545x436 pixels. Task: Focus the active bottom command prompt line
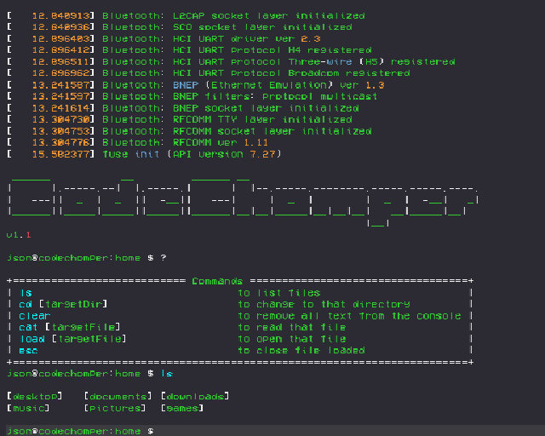pyautogui.click(x=275, y=431)
